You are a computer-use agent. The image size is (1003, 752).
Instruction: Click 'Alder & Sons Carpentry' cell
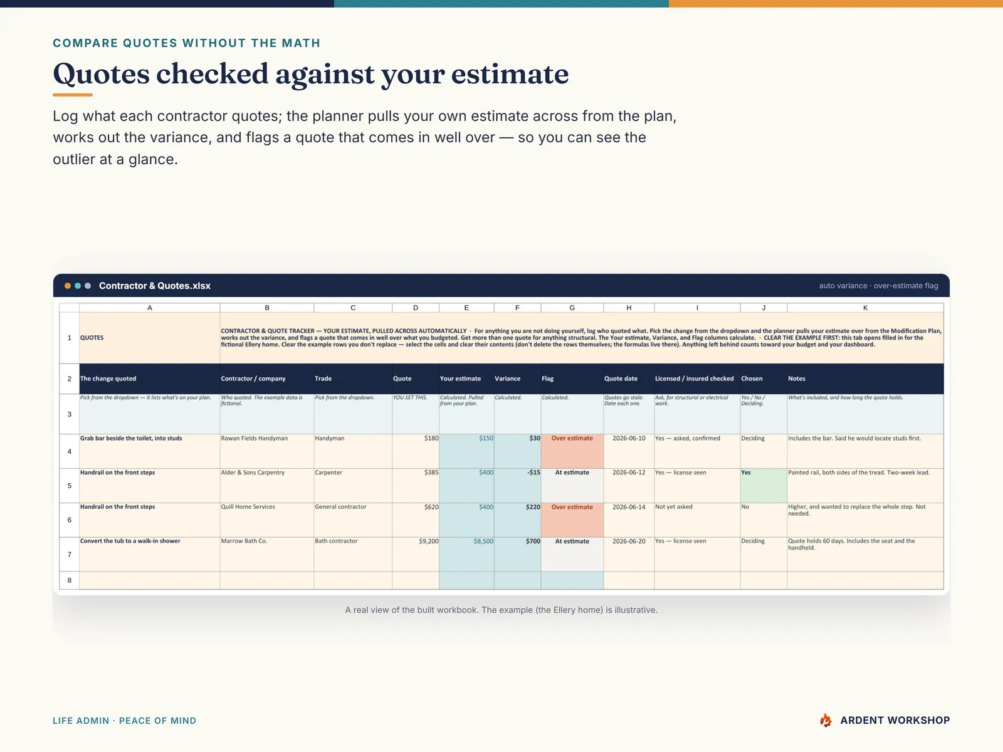pos(267,486)
